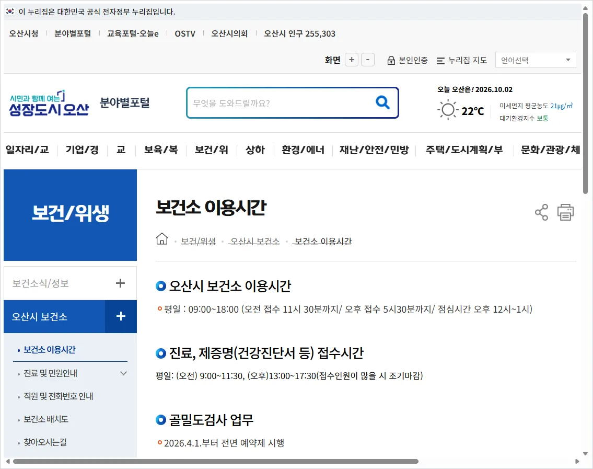The width and height of the screenshot is (593, 469).
Task: Open 주택/도시계획/부 main menu
Action: pyautogui.click(x=464, y=150)
